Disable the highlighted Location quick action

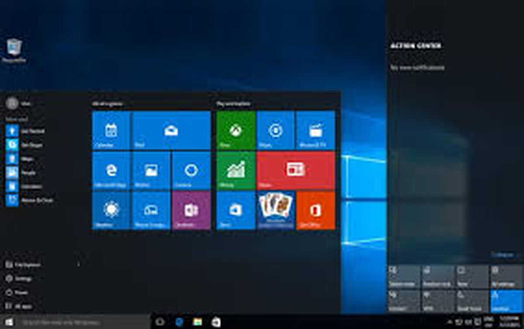[x=506, y=301]
